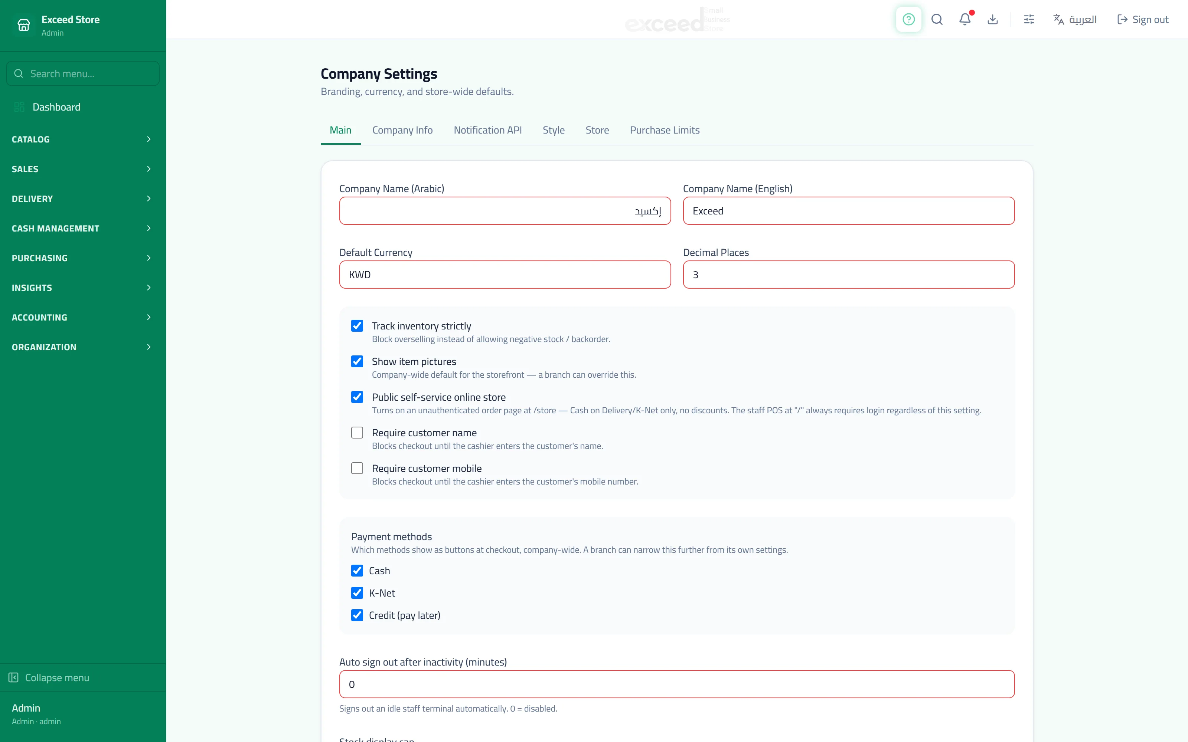Enable Require customer name checkbox
Image resolution: width=1188 pixels, height=742 pixels.
(357, 433)
